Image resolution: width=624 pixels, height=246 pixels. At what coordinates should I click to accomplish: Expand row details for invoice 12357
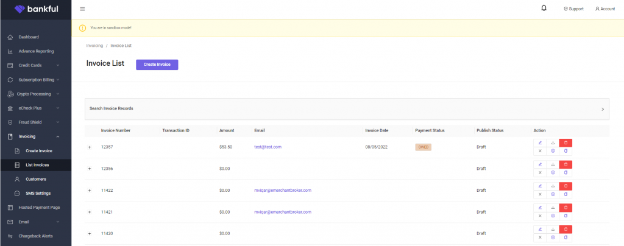(x=89, y=147)
